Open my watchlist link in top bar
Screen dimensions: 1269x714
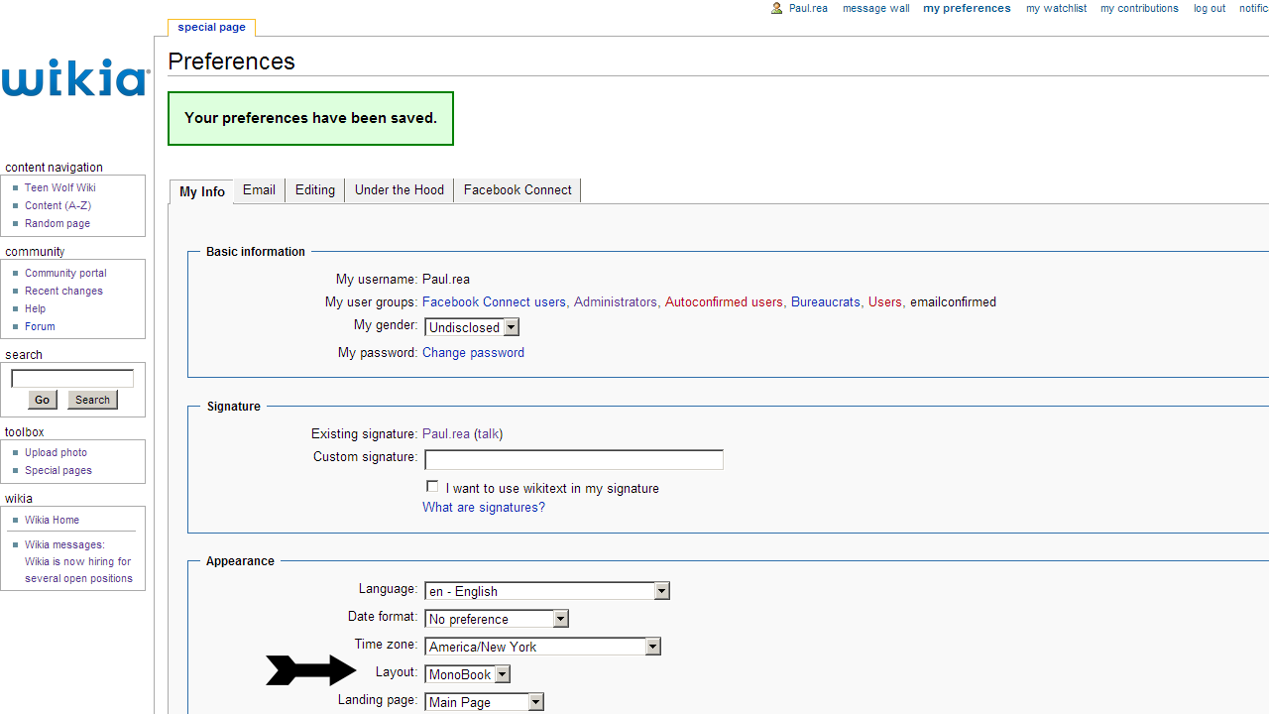tap(1056, 8)
